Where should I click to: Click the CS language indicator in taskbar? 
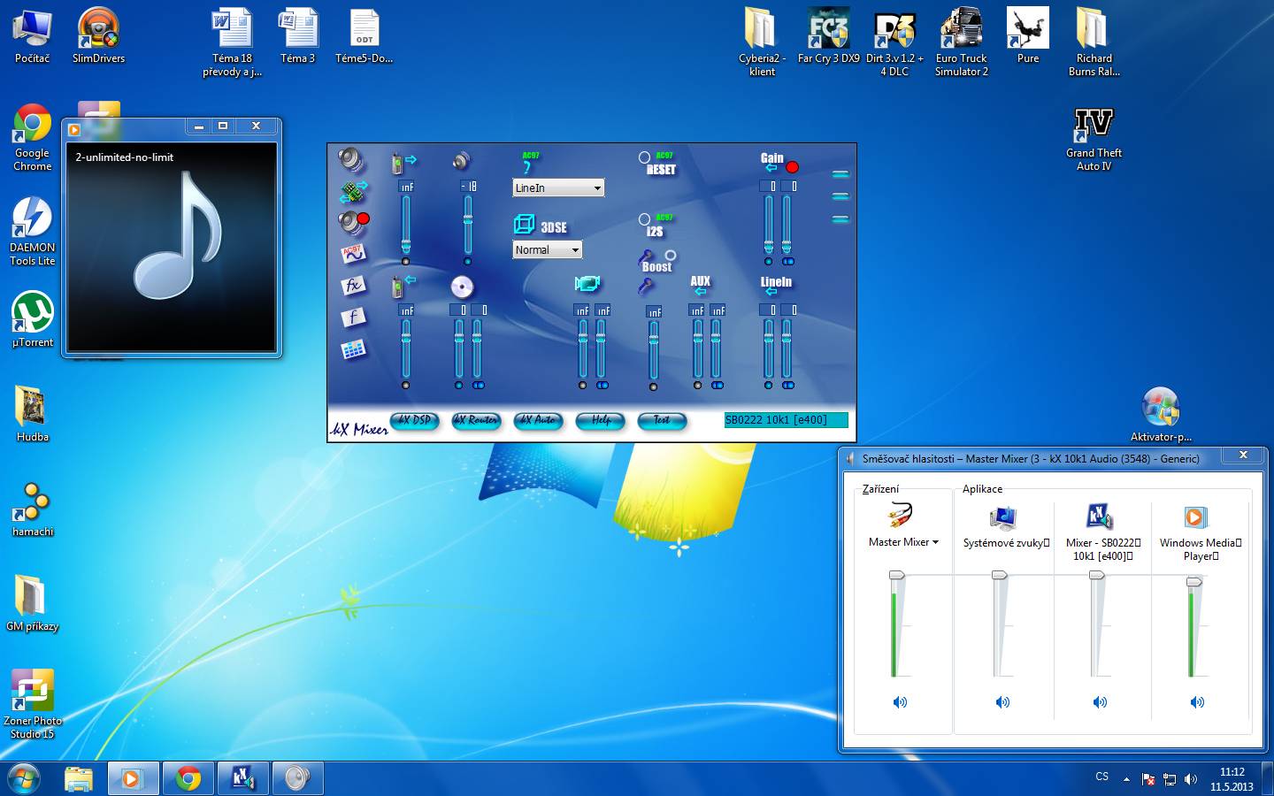click(1101, 777)
